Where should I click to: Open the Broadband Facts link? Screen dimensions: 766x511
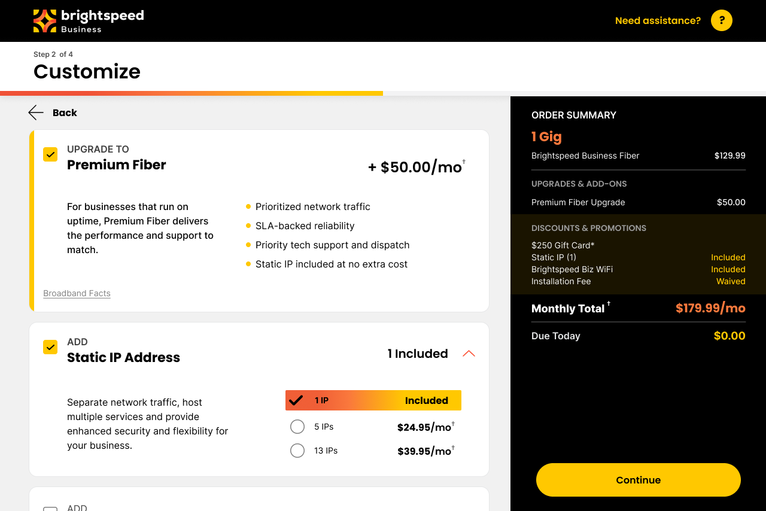77,293
